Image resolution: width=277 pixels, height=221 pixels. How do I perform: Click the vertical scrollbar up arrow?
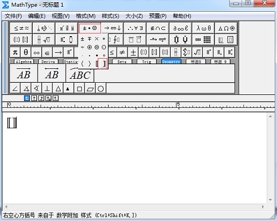coord(270,117)
